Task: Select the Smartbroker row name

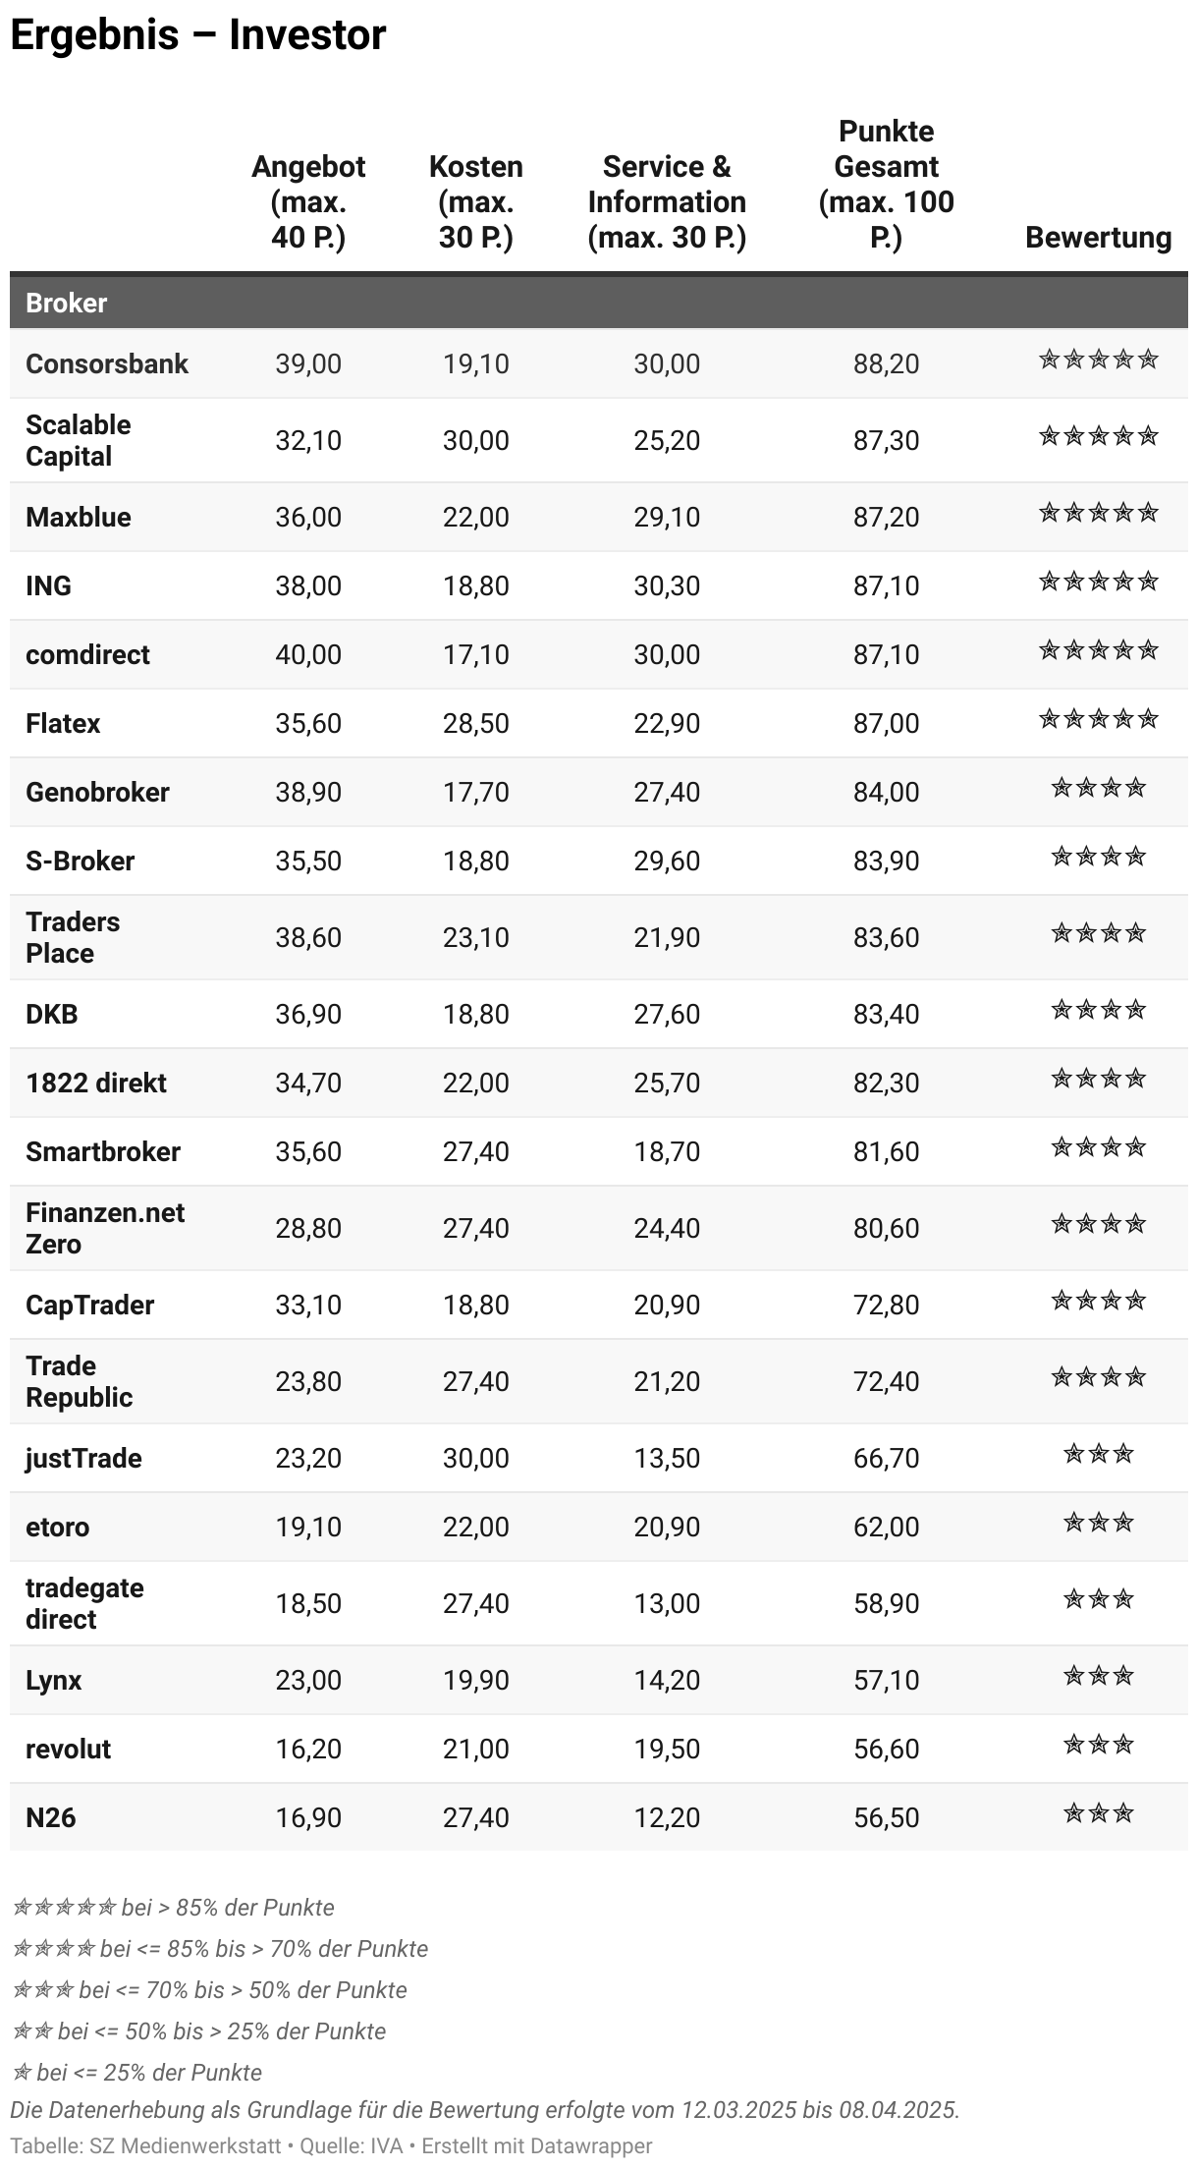Action: click(x=103, y=1151)
